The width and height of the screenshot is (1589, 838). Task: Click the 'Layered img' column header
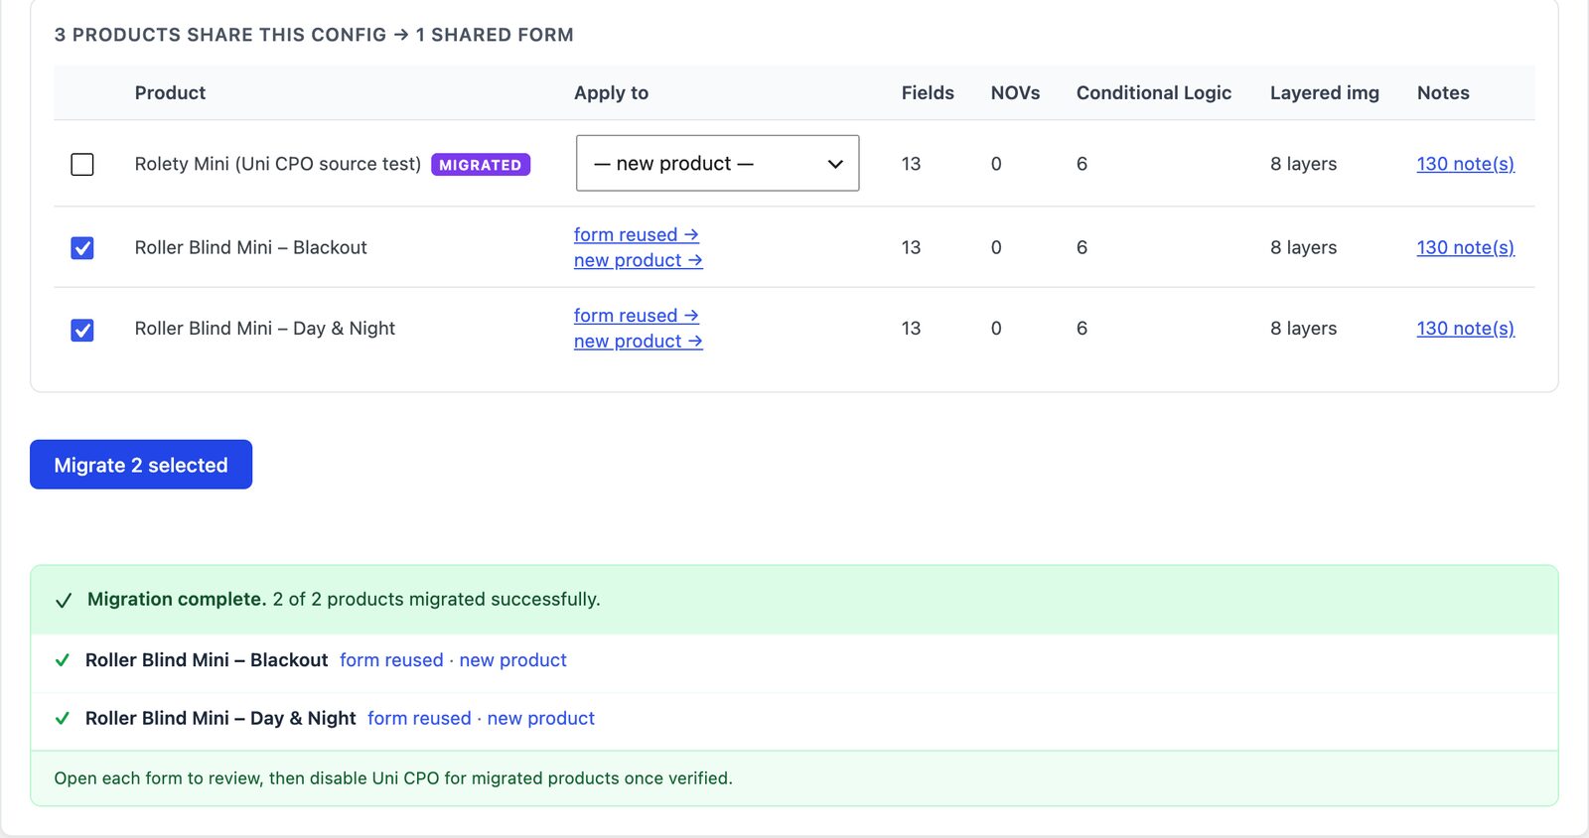1325,92
